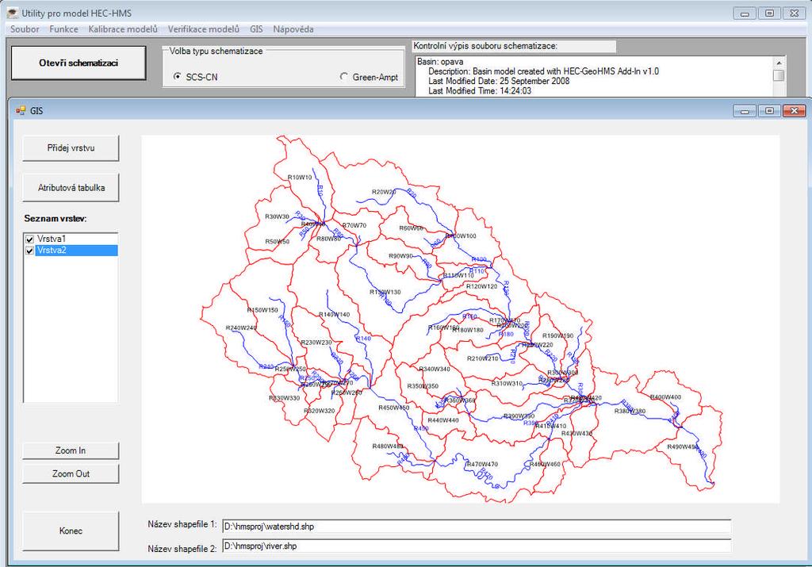Screen dimensions: 812x567
Task: Click the Název shapefile 2 input field
Action: 477,546
